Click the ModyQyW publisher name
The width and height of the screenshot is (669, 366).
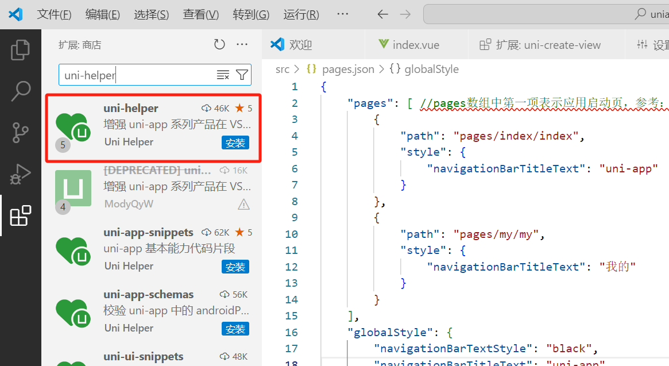[x=129, y=204]
